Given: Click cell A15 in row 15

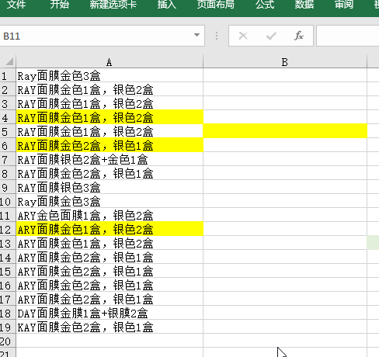Looking at the screenshot, I should tap(110, 272).
